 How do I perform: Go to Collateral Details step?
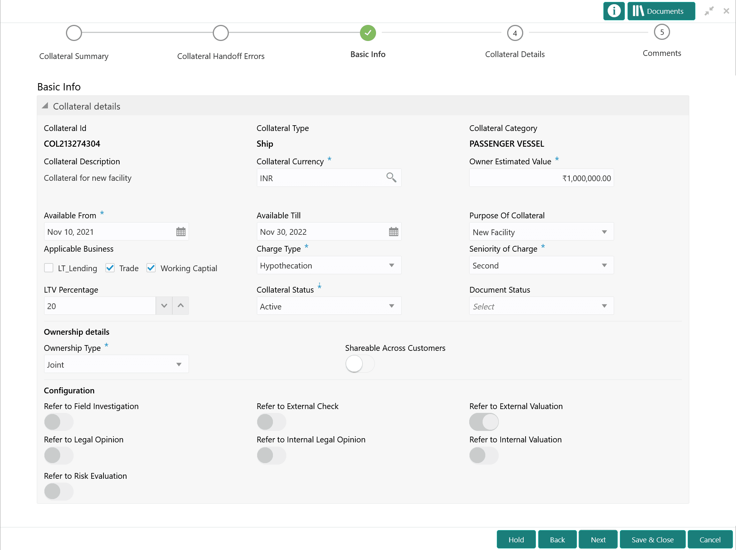tap(514, 33)
